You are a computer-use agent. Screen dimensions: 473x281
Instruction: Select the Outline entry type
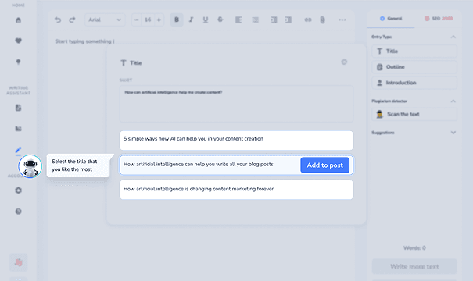414,67
